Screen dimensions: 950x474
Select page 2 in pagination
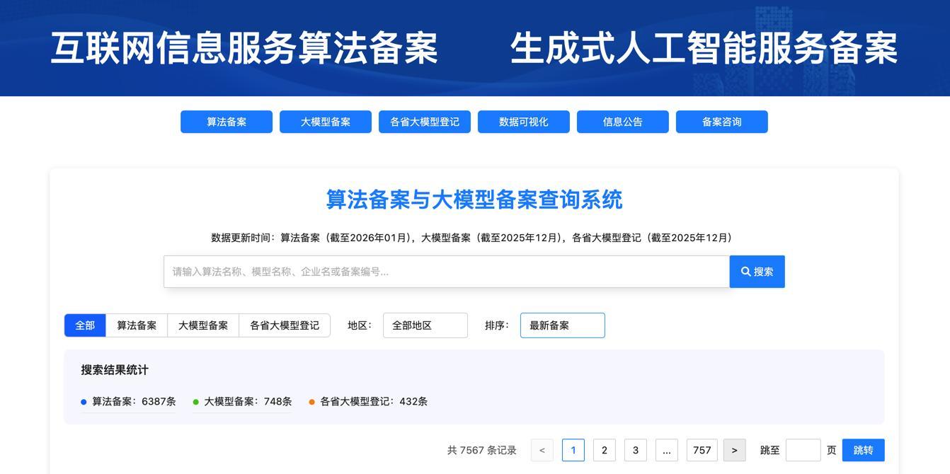point(605,450)
